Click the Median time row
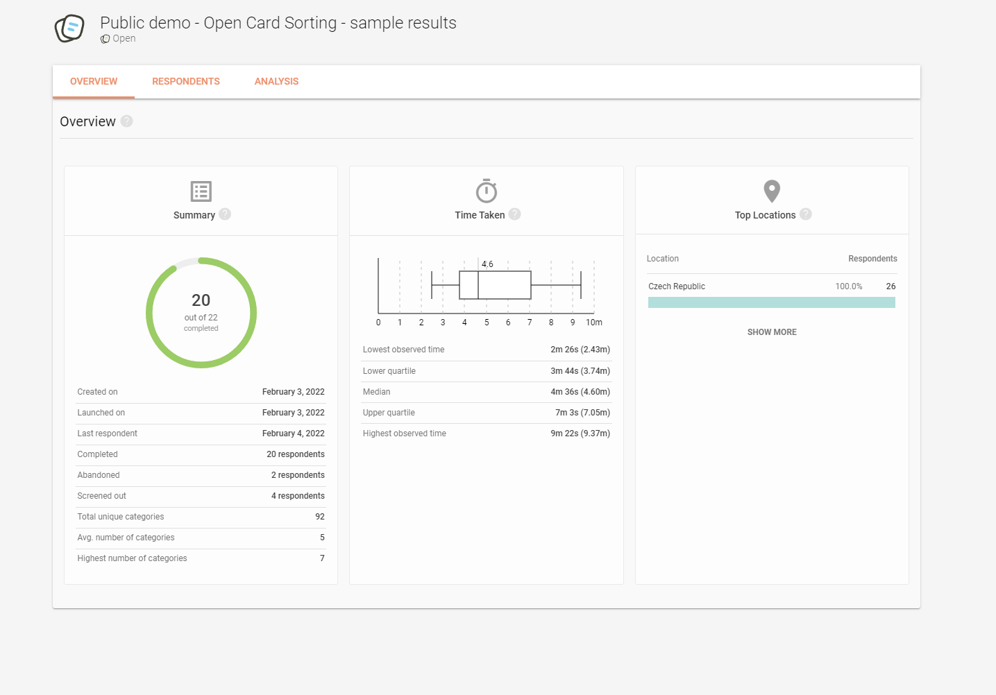Viewport: 996px width, 695px height. [486, 392]
